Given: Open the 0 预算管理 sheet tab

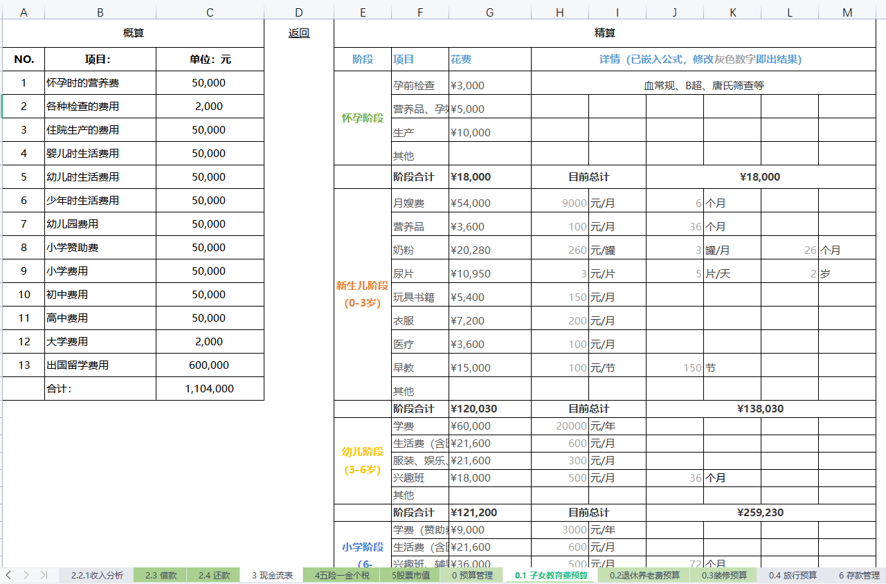Looking at the screenshot, I should (x=472, y=575).
